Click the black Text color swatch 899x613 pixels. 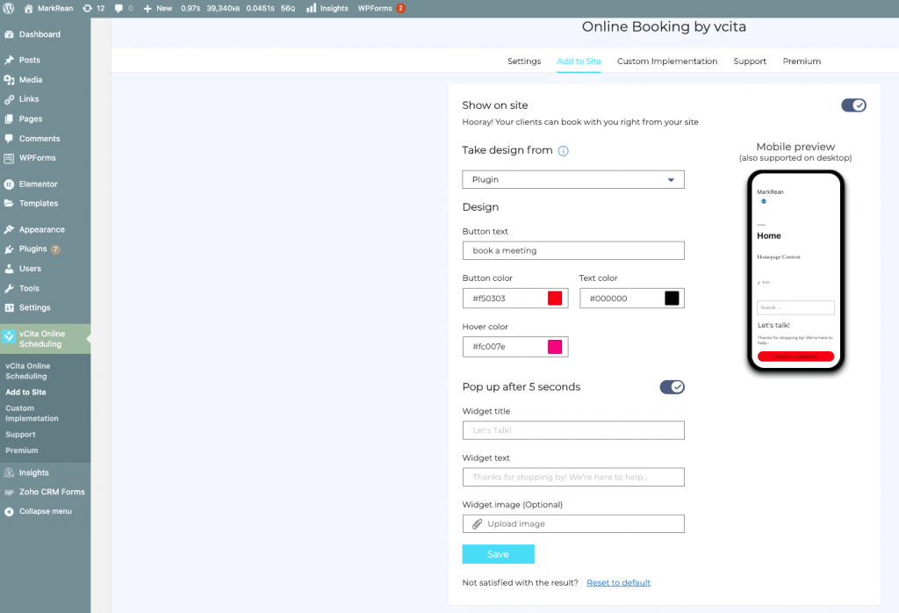point(672,299)
